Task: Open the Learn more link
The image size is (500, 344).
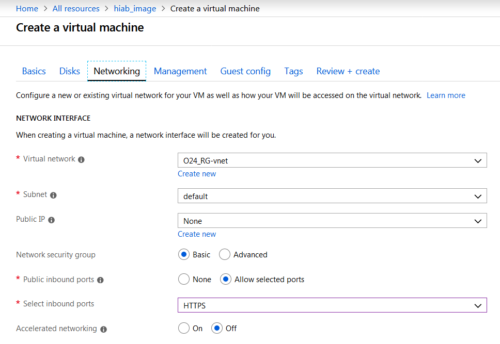Action: pos(446,95)
